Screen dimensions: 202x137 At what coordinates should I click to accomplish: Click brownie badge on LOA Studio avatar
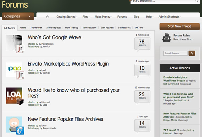pyautogui.click(x=20, y=102)
